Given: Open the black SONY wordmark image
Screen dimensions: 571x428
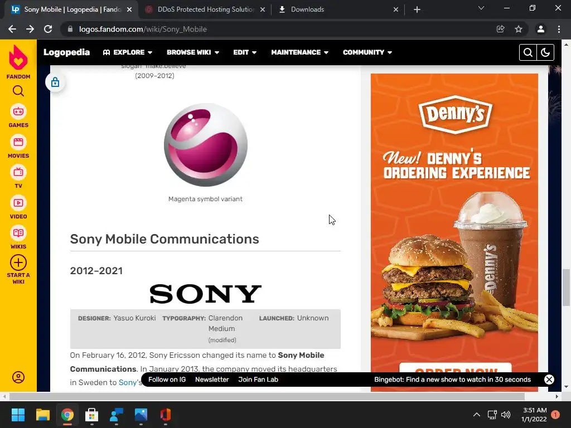Looking at the screenshot, I should [x=205, y=294].
